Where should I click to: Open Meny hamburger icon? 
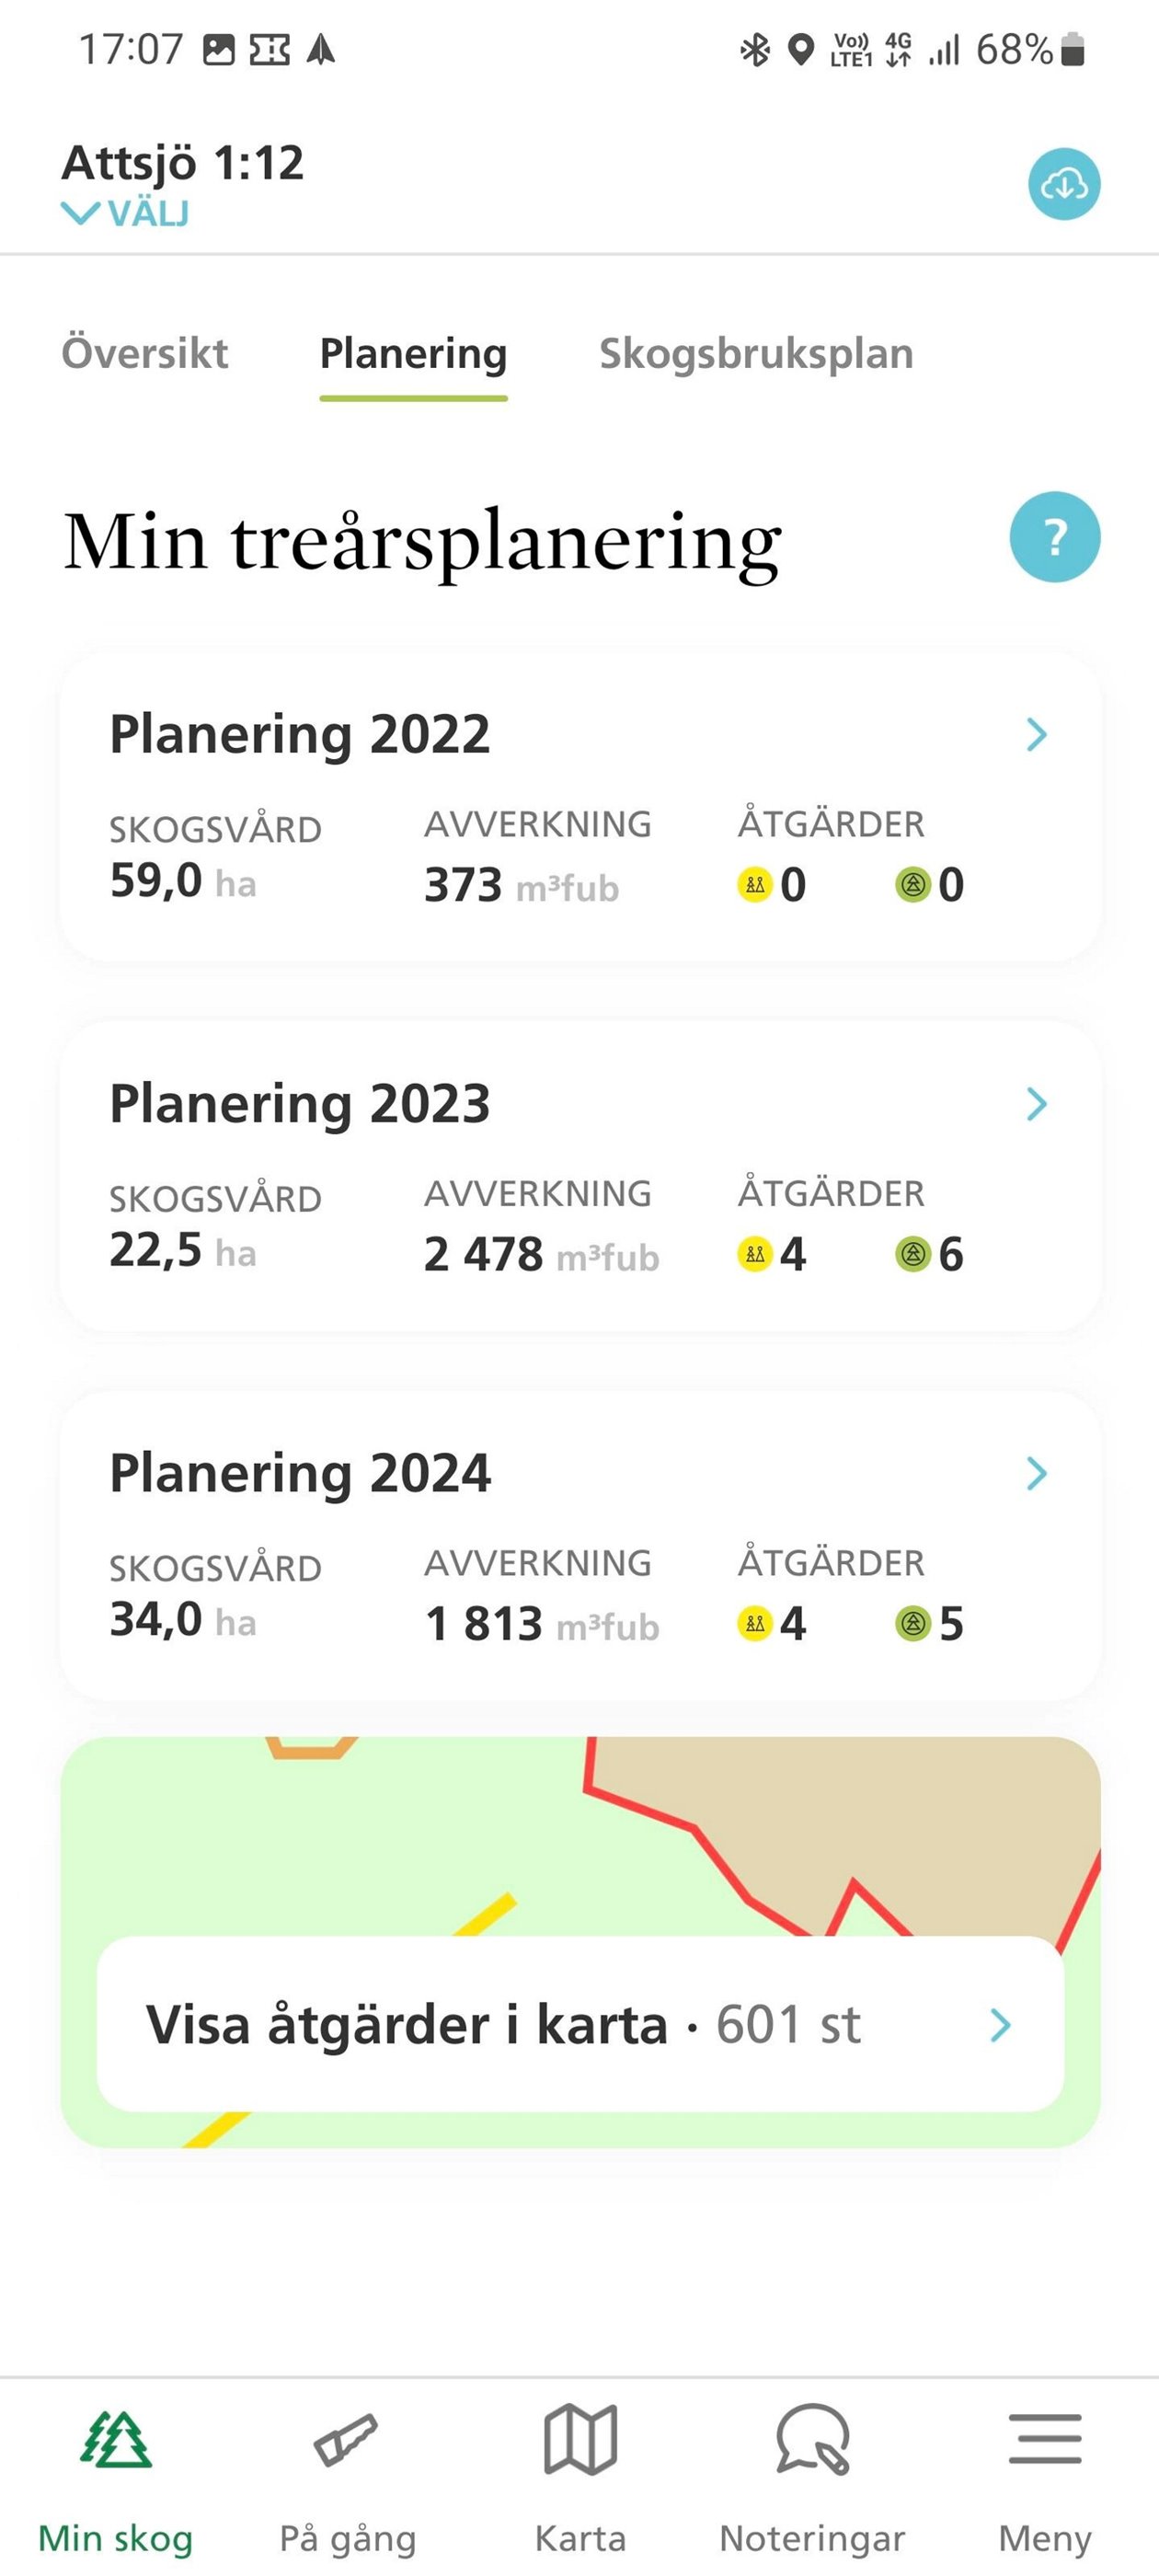1045,2439
